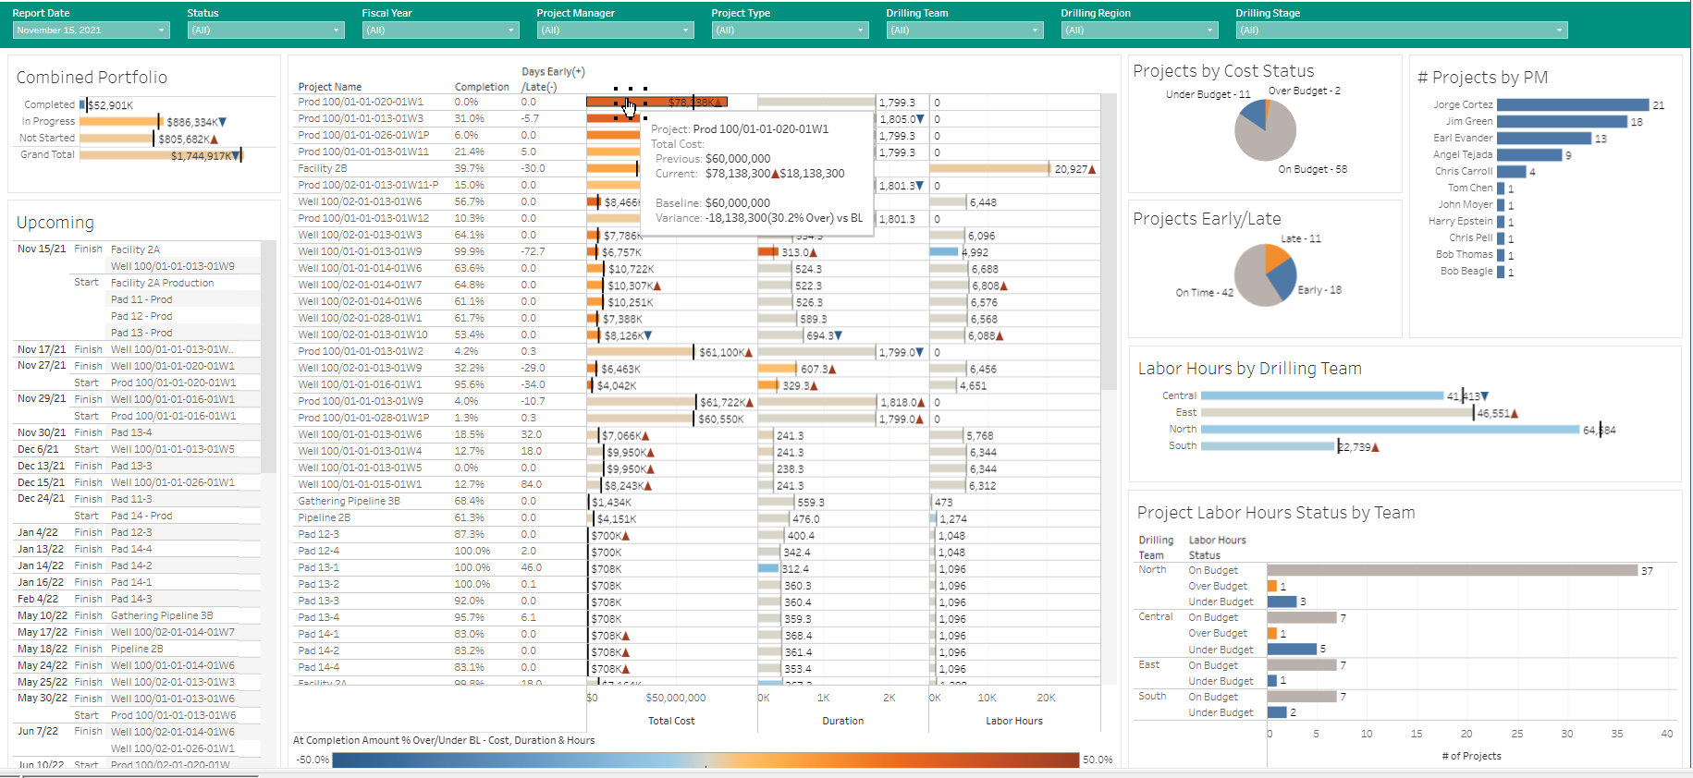Click red triangle next to 20,927 labor hours
The width and height of the screenshot is (1693, 778).
tap(1092, 169)
